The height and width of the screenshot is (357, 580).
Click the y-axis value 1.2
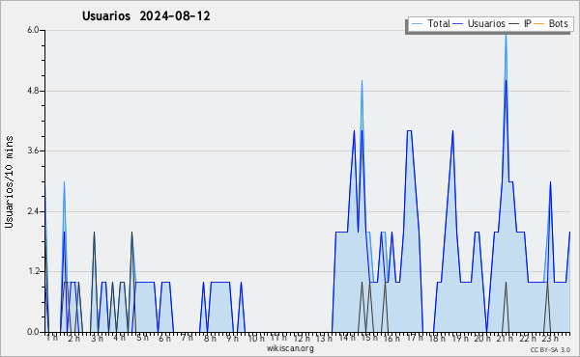pyautogui.click(x=33, y=272)
